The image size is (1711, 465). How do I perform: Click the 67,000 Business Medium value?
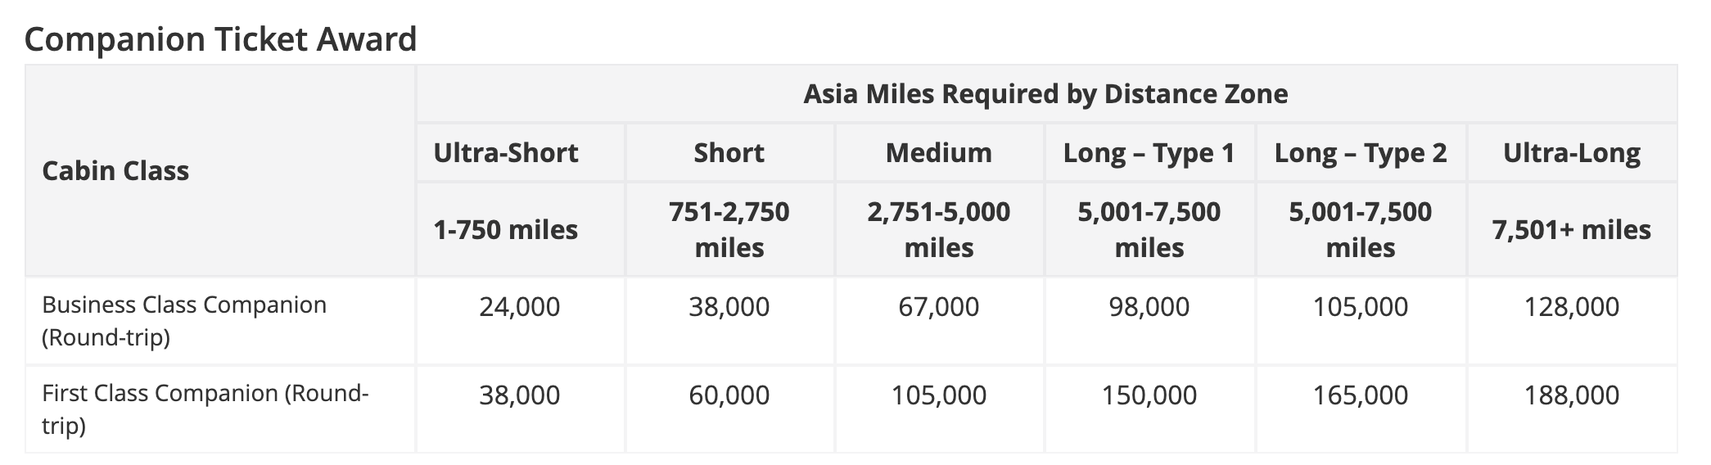point(939,307)
